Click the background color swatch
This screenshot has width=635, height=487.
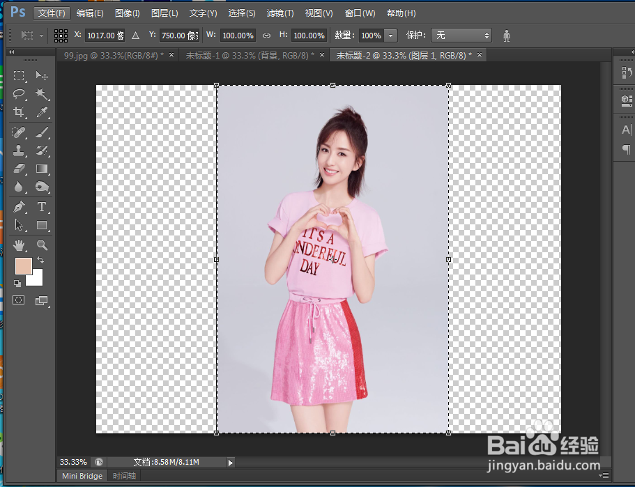[x=37, y=279]
